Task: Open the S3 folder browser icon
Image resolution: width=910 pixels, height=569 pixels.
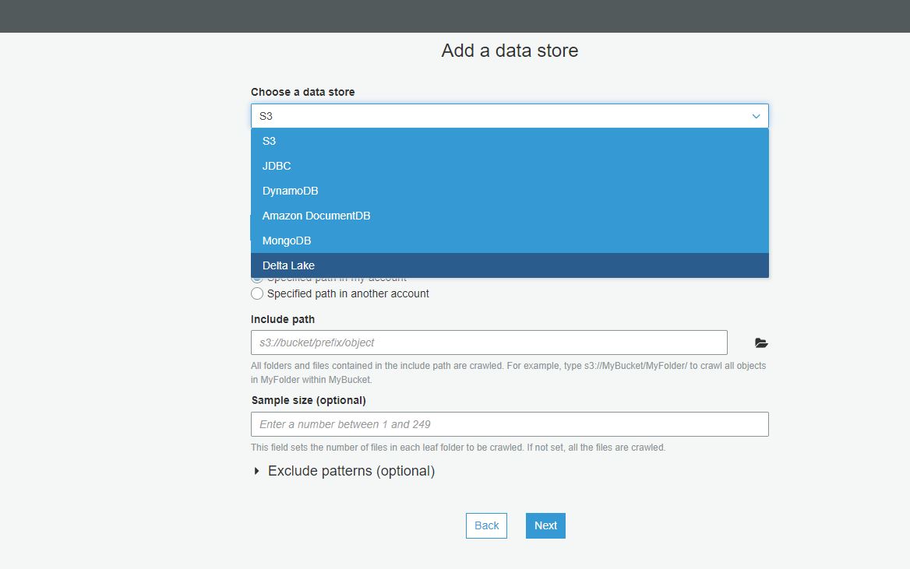Action: (x=761, y=342)
